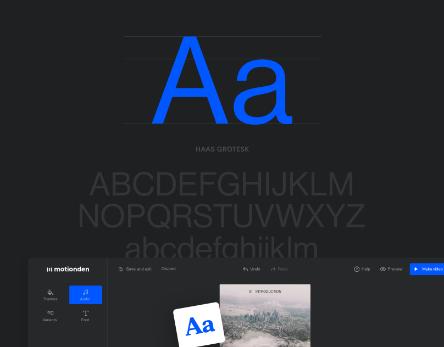Click the motionden logo

68,269
